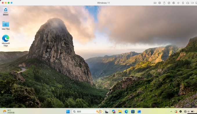Image resolution: width=197 pixels, height=114 pixels.
Task: Click the hard disk icon in title bar
Action: tap(188, 3)
